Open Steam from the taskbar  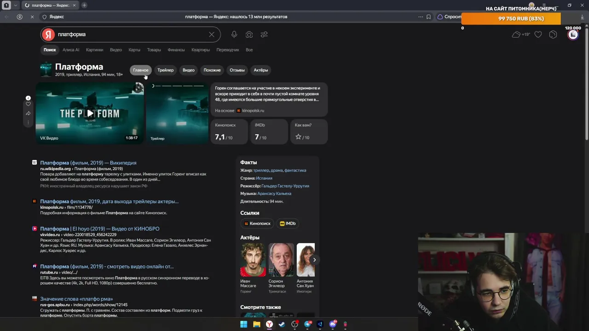[x=282, y=324]
